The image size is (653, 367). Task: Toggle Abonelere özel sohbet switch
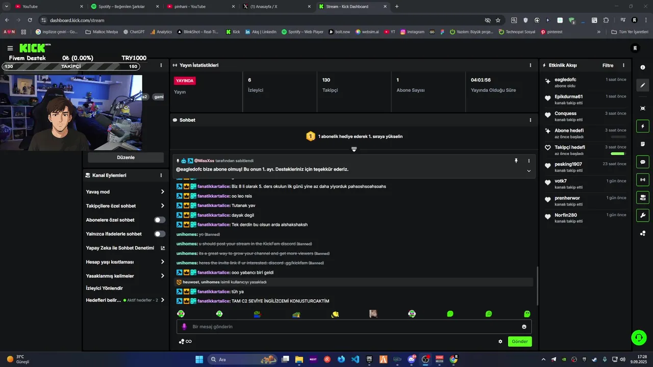(160, 220)
